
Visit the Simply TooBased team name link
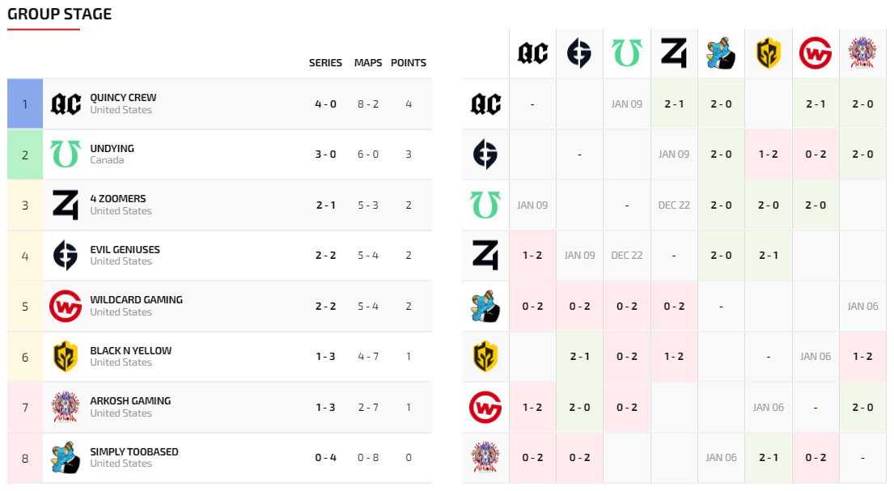coord(134,452)
